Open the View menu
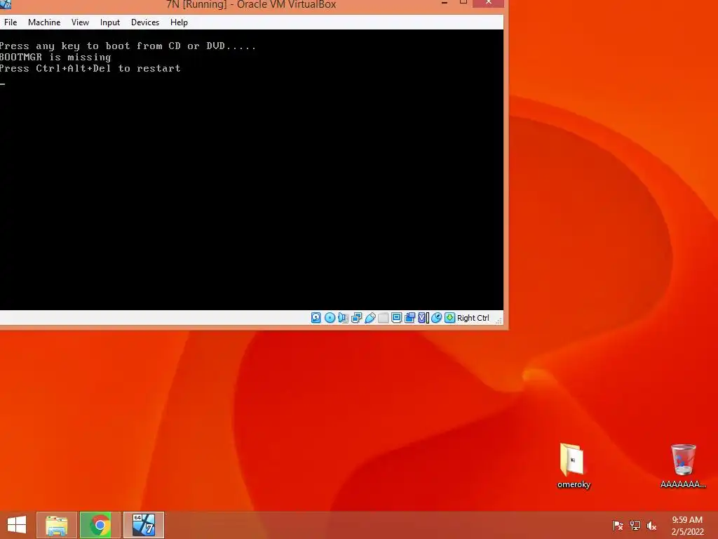 pyautogui.click(x=80, y=22)
